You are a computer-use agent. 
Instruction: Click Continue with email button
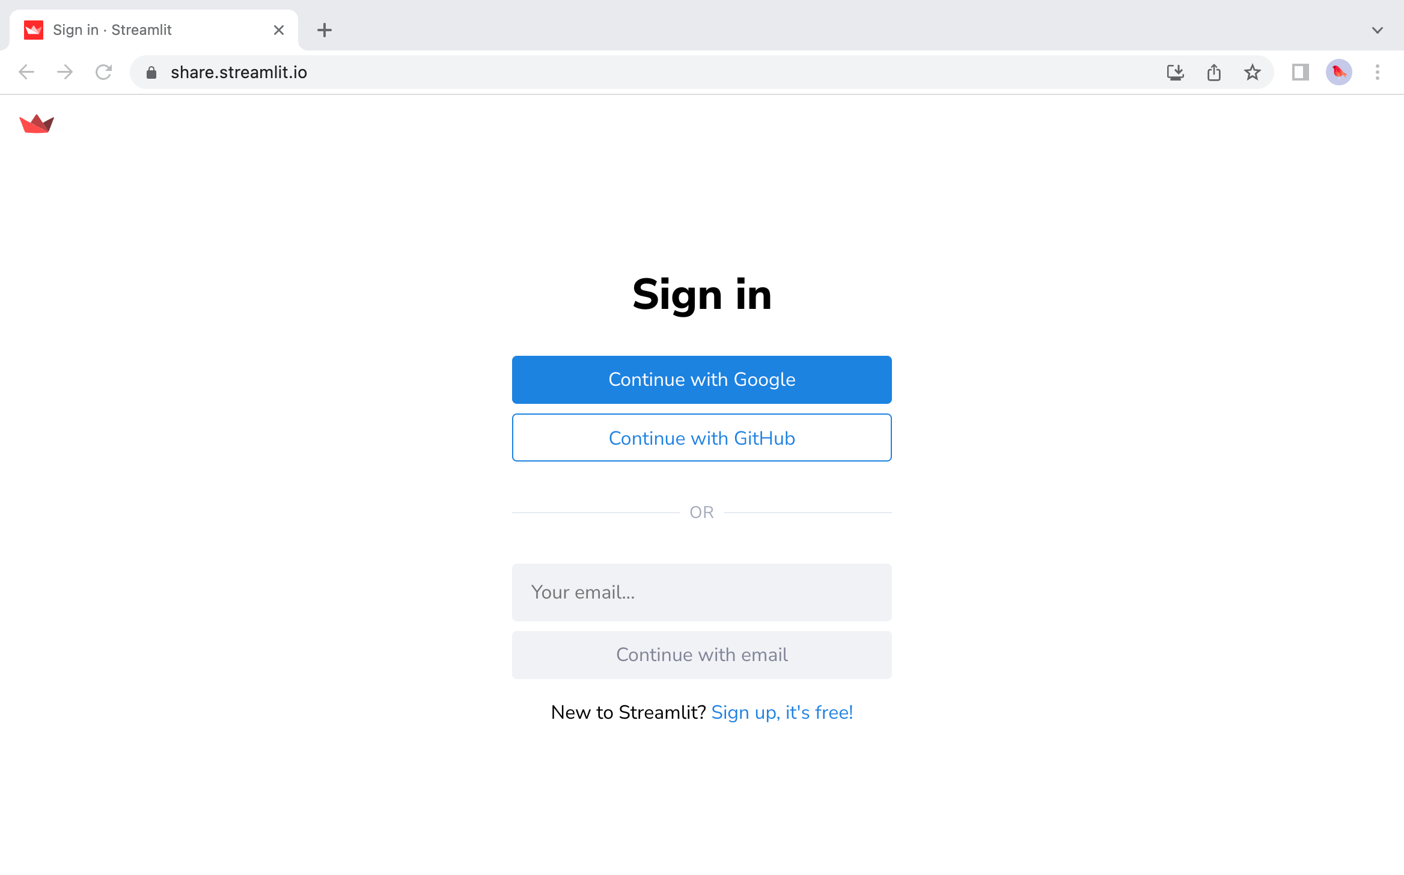(701, 654)
